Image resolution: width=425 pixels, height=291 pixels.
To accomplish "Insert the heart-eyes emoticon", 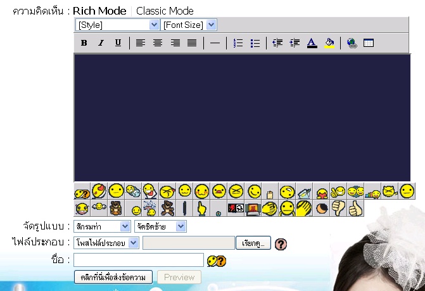I will tap(99, 191).
